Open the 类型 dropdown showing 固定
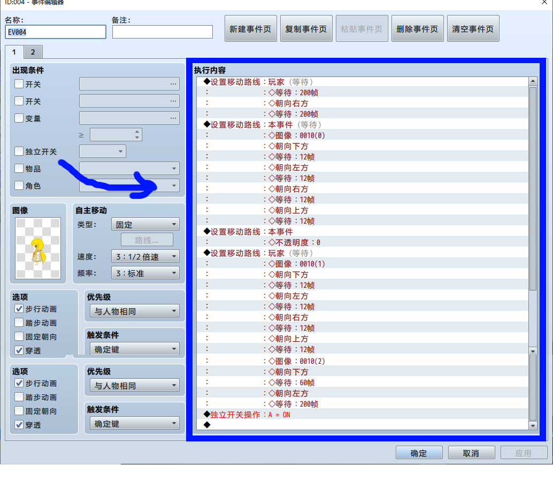Screen dimensions: 553x481 145,224
